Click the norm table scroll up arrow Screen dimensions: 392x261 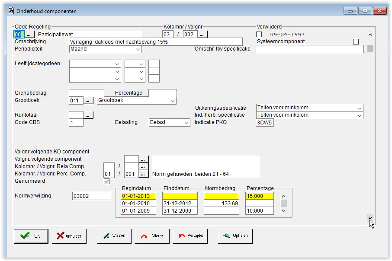coord(283,196)
